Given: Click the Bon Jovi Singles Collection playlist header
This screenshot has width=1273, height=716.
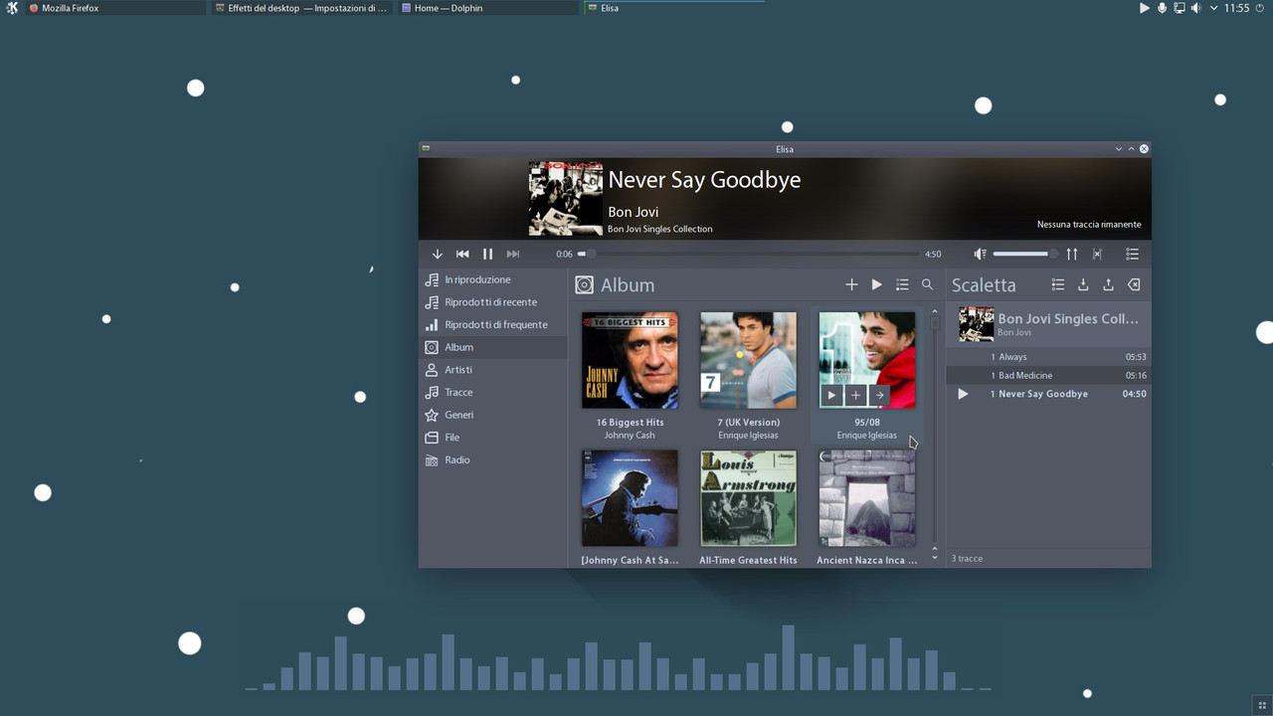Looking at the screenshot, I should pos(1048,324).
